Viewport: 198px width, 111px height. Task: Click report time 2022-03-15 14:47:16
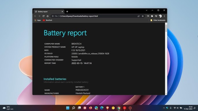(81, 63)
